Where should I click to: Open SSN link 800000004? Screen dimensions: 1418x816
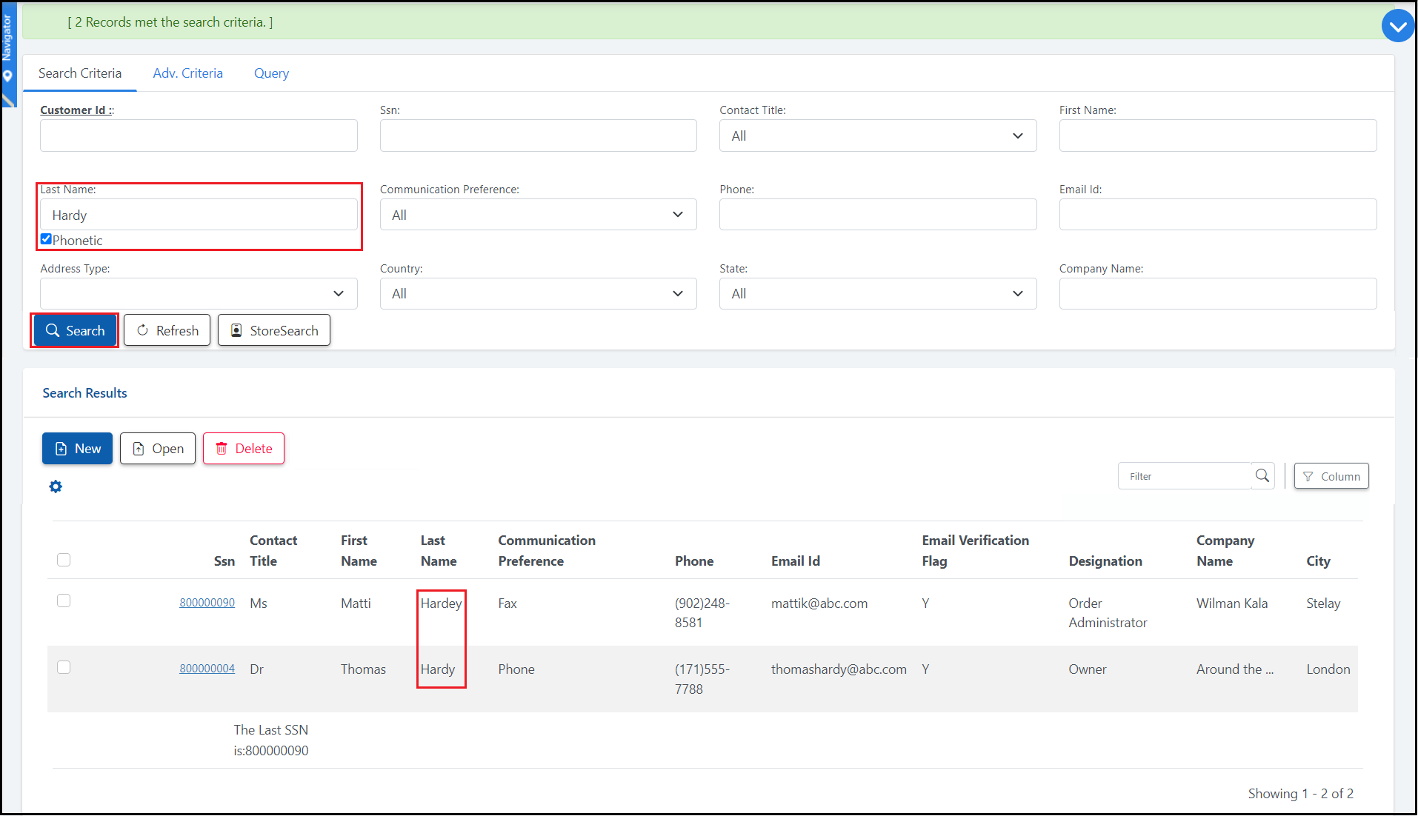coord(207,669)
